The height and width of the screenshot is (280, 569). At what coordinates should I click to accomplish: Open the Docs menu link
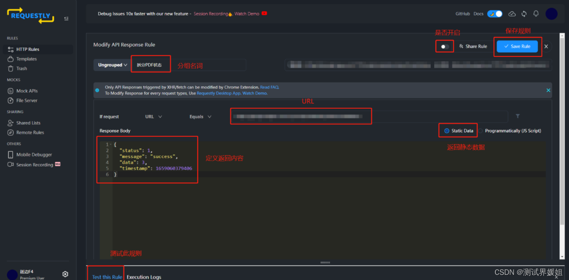click(478, 13)
